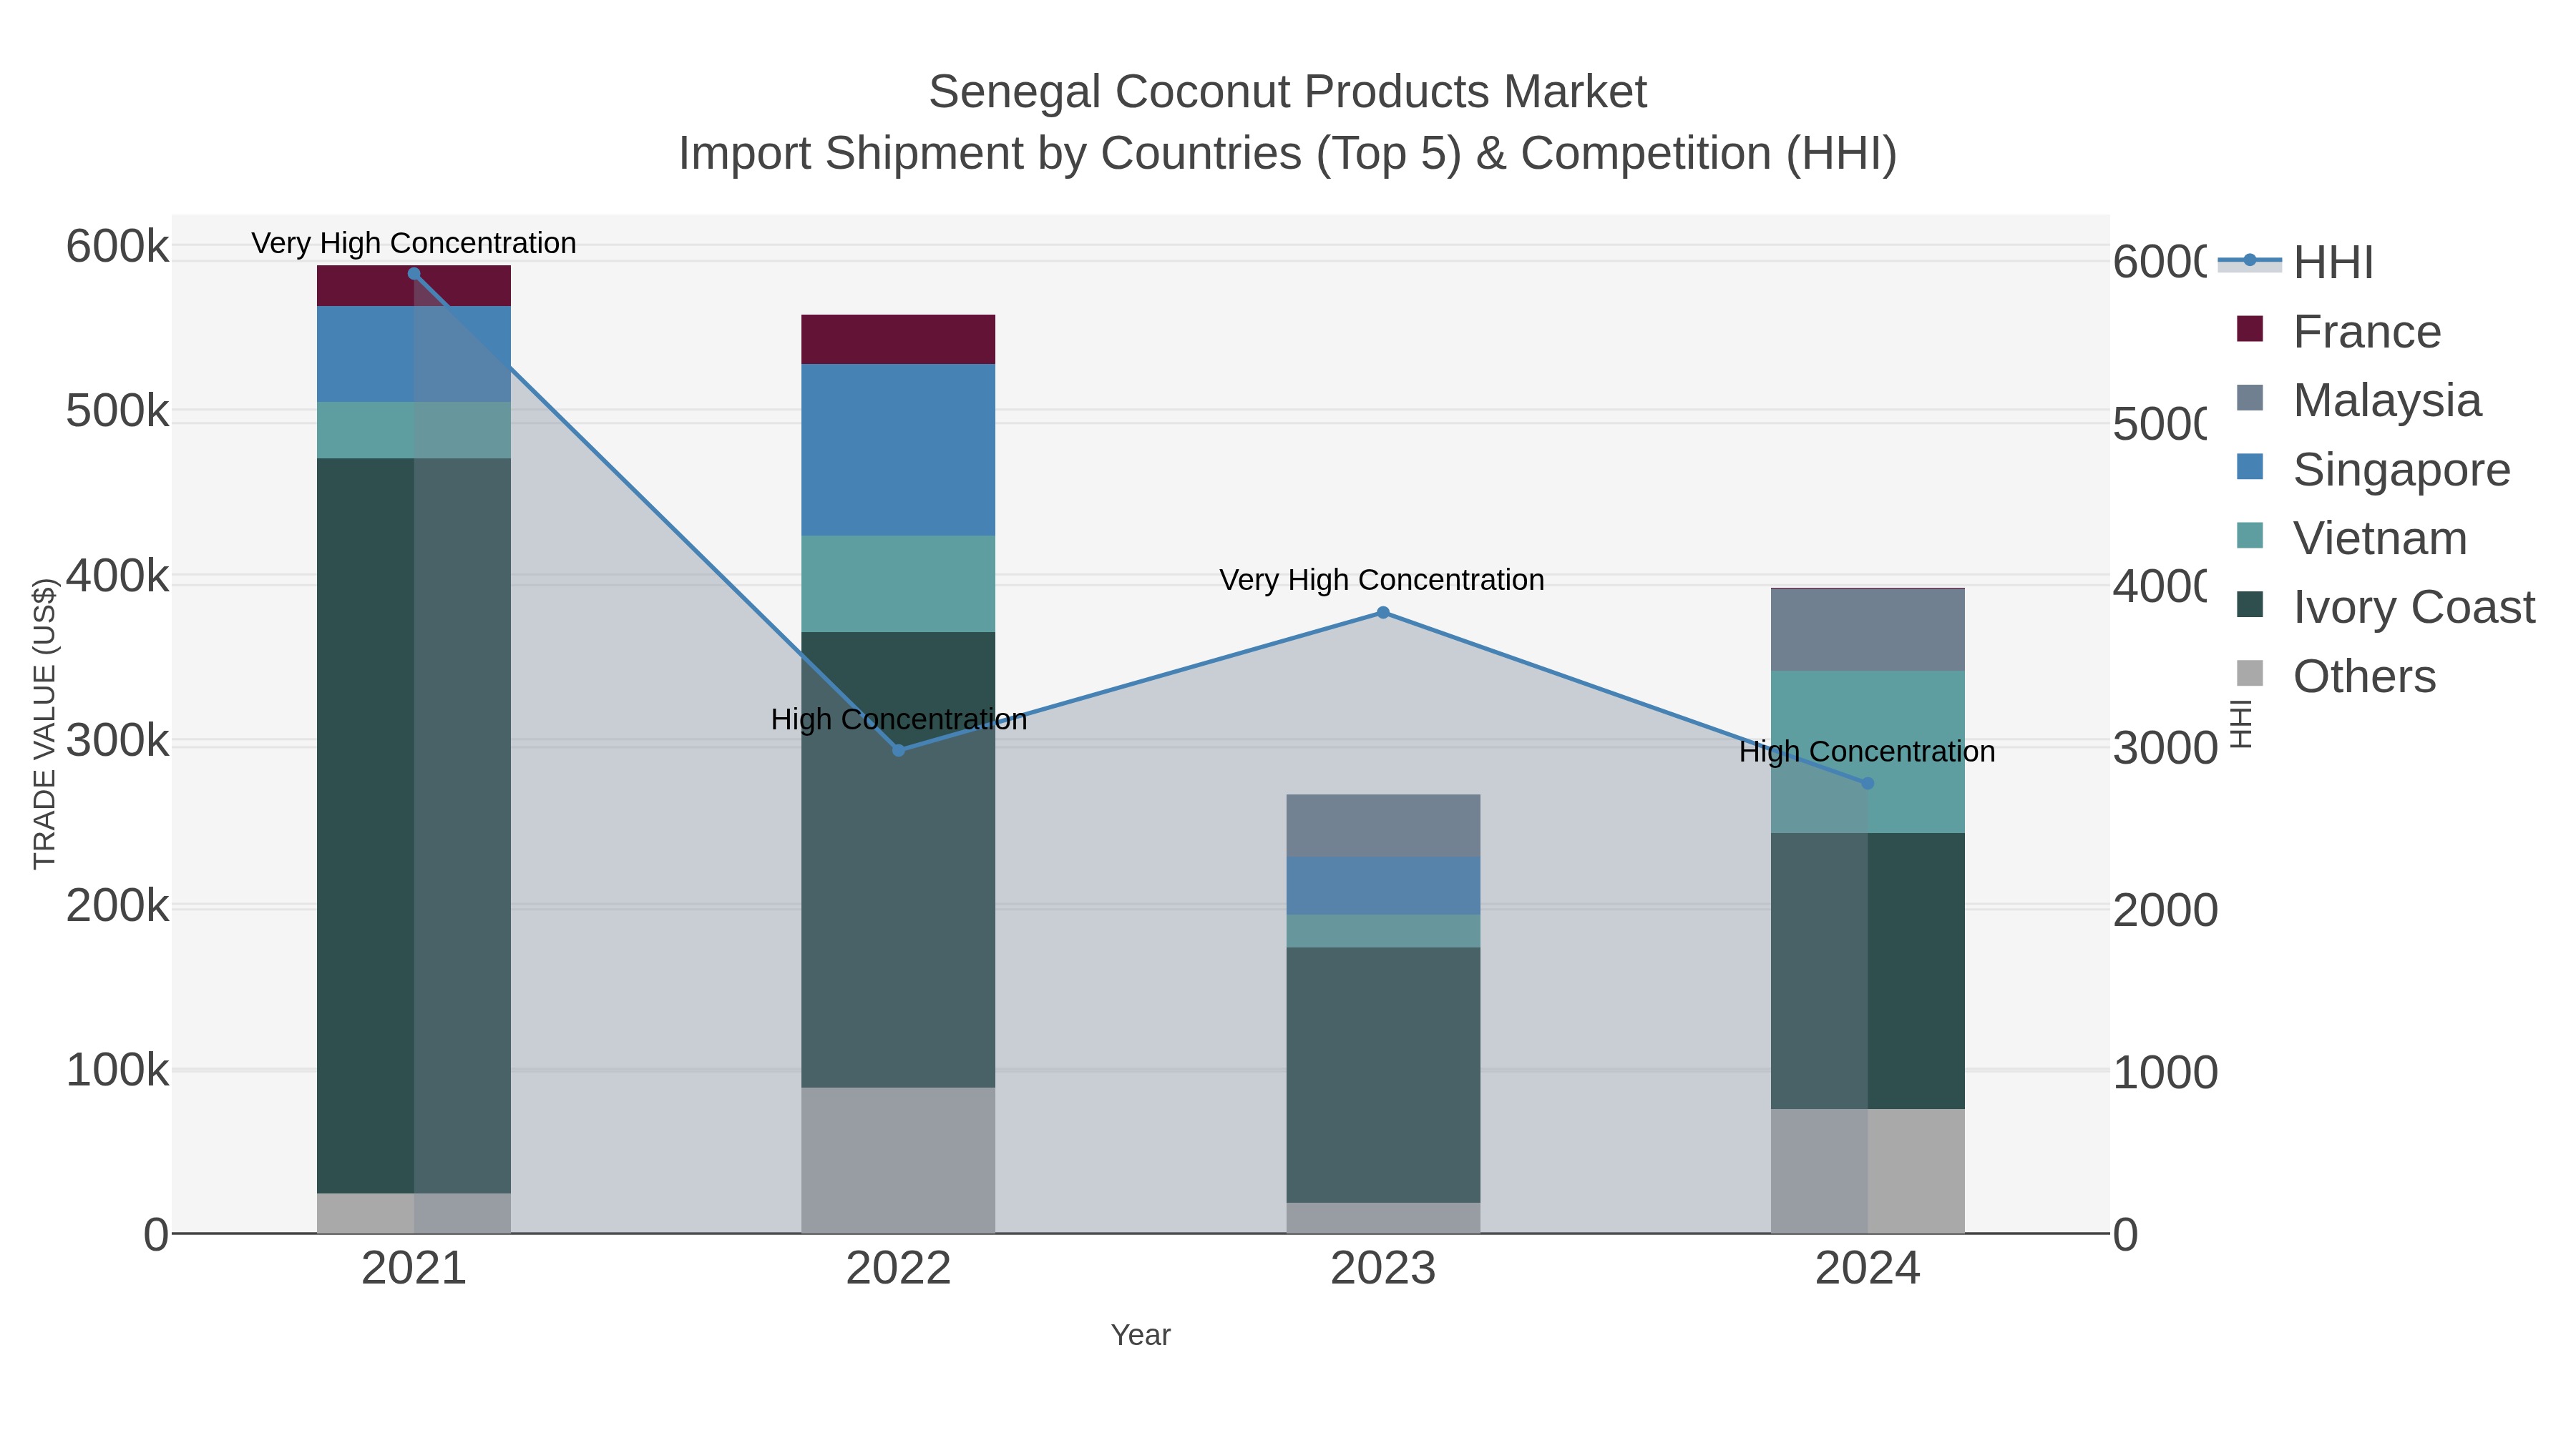This screenshot has width=2576, height=1448.
Task: Toggle the France legend entry
Action: 2339,331
